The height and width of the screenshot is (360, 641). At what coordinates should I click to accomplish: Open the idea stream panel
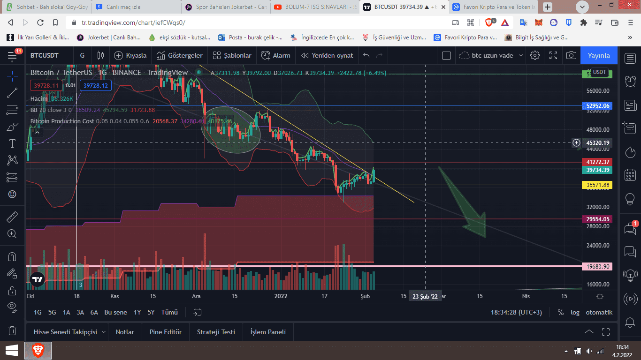tap(630, 275)
